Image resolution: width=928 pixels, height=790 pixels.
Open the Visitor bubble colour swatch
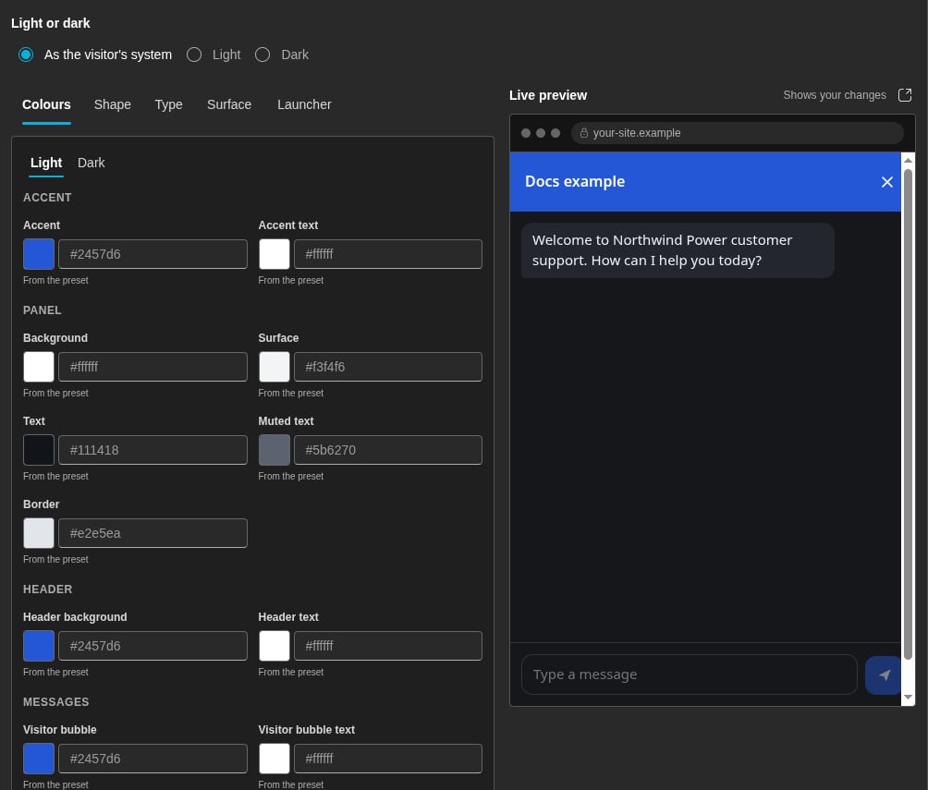[x=39, y=759]
